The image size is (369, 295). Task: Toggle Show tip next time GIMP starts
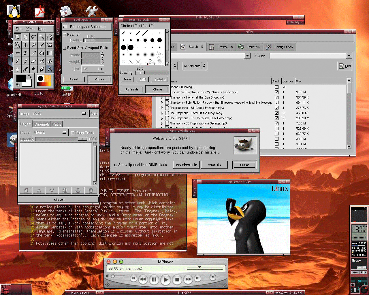point(116,165)
